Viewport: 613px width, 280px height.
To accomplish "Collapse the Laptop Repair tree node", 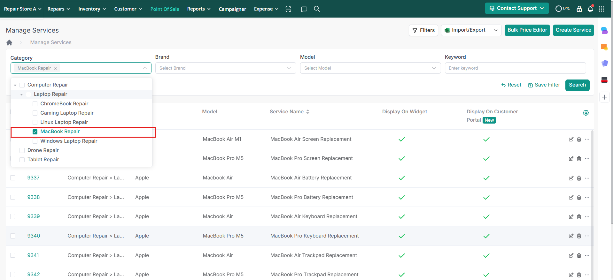I will click(x=21, y=95).
